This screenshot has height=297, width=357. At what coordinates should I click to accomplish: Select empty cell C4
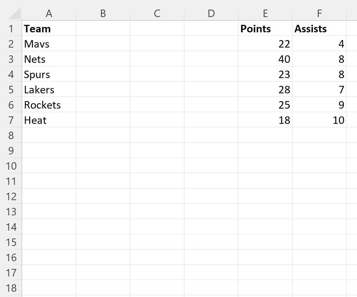[157, 74]
